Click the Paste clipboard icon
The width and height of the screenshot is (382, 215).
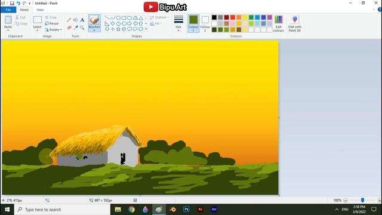(x=8, y=20)
